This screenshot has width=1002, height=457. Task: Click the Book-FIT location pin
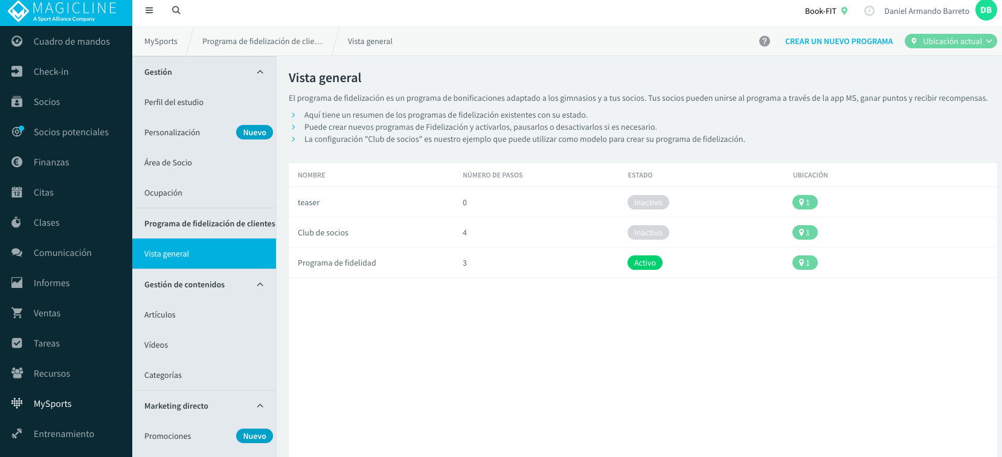[x=844, y=11]
